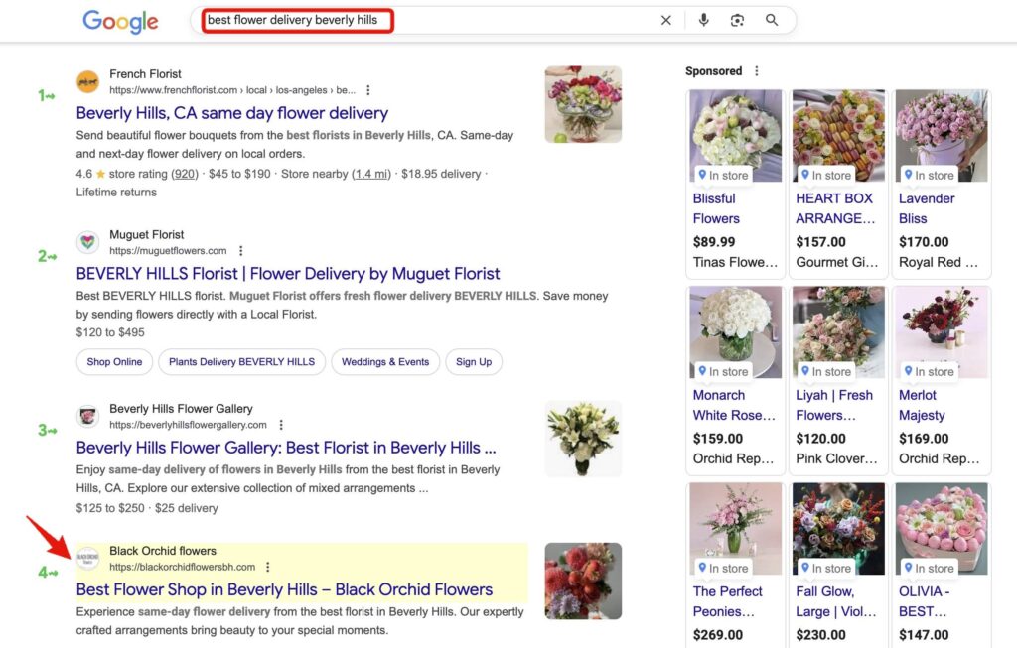Open the Sponsored section options menu
The image size is (1017, 648).
tap(756, 70)
